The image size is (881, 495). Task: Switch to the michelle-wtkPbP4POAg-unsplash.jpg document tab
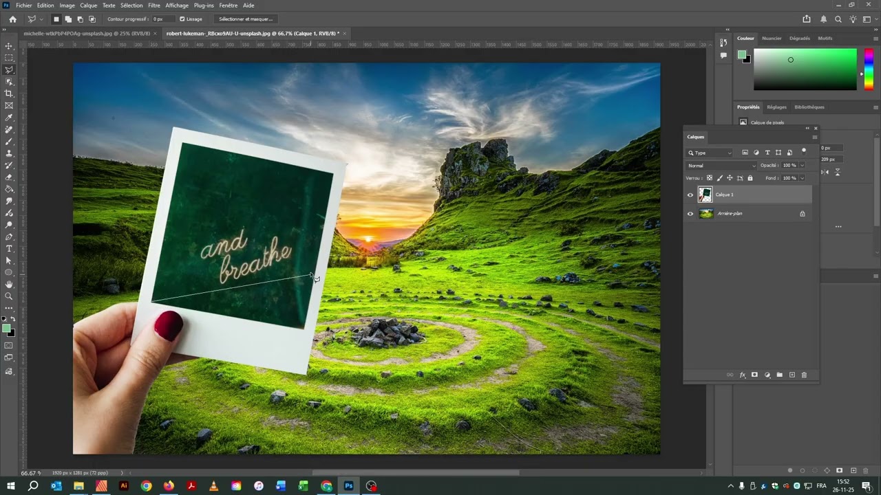click(x=85, y=33)
